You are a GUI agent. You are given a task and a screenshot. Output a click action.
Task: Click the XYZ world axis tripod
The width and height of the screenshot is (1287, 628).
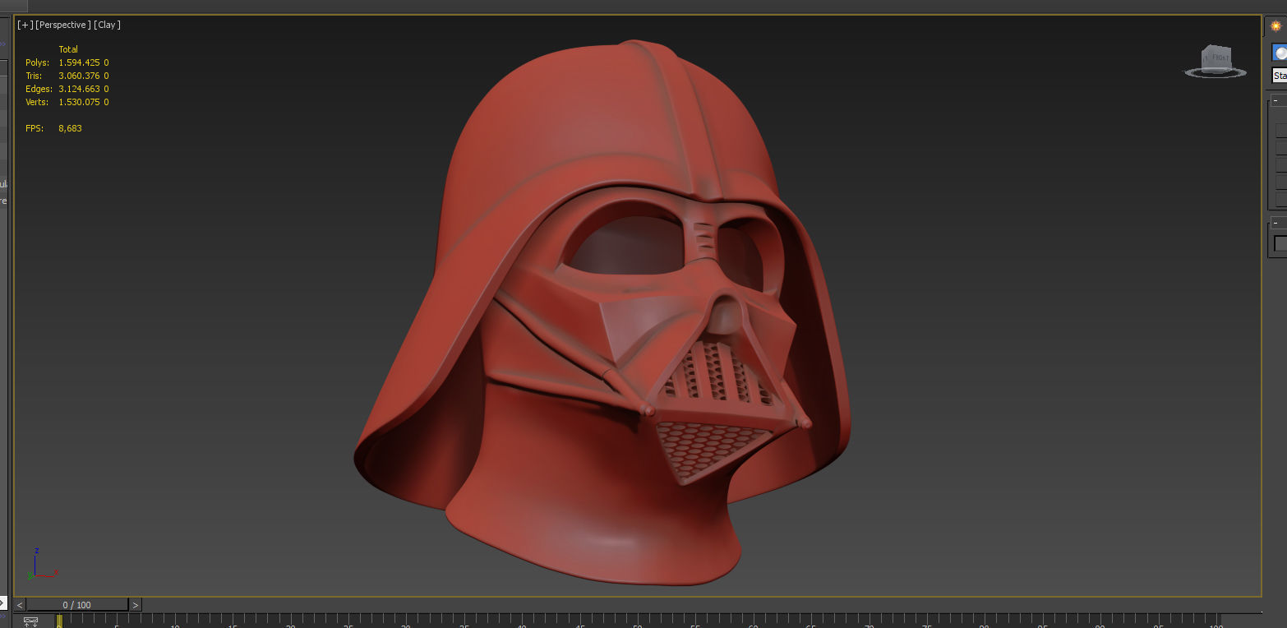(x=43, y=565)
